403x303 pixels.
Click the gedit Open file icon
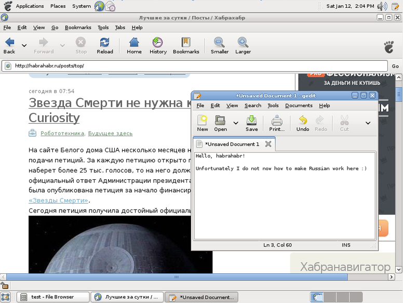click(x=221, y=123)
